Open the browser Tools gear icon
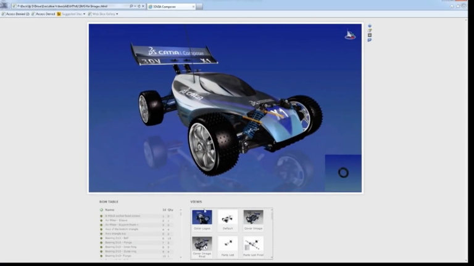The width and height of the screenshot is (474, 266). [464, 6]
